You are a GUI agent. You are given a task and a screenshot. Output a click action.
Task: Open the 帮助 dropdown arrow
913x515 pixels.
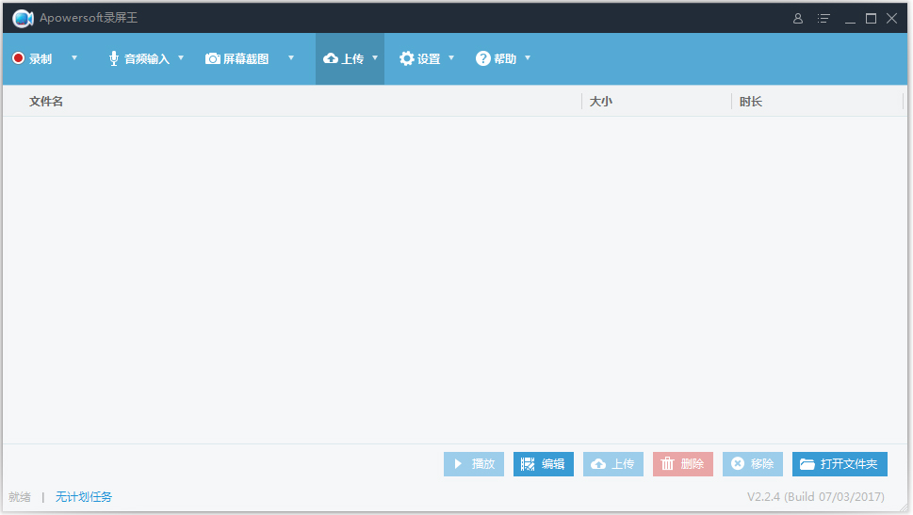(x=528, y=58)
